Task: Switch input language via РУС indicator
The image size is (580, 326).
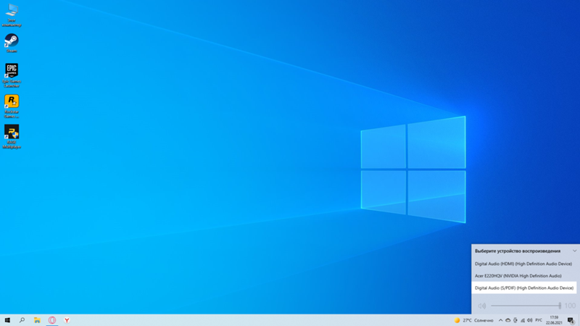Action: pyautogui.click(x=539, y=320)
